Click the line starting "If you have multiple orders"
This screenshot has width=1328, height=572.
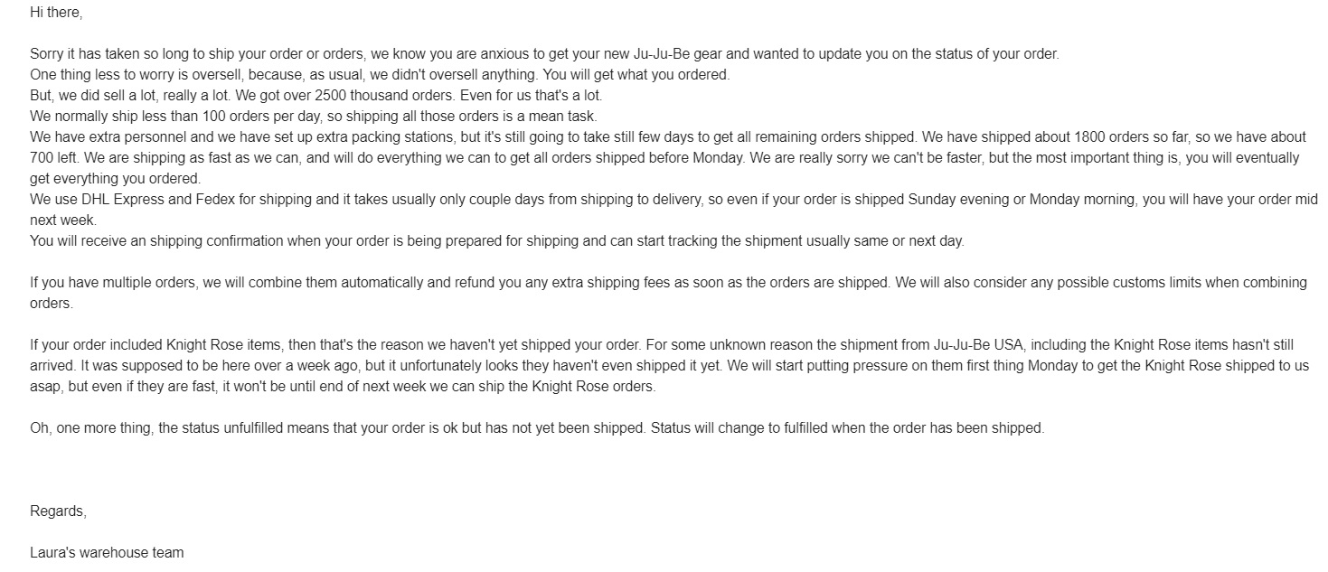point(452,282)
